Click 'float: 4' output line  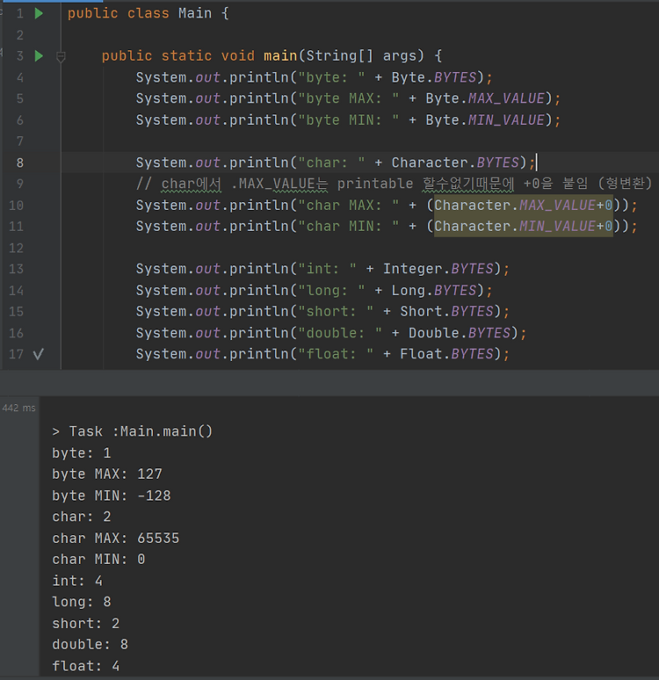[x=86, y=666]
